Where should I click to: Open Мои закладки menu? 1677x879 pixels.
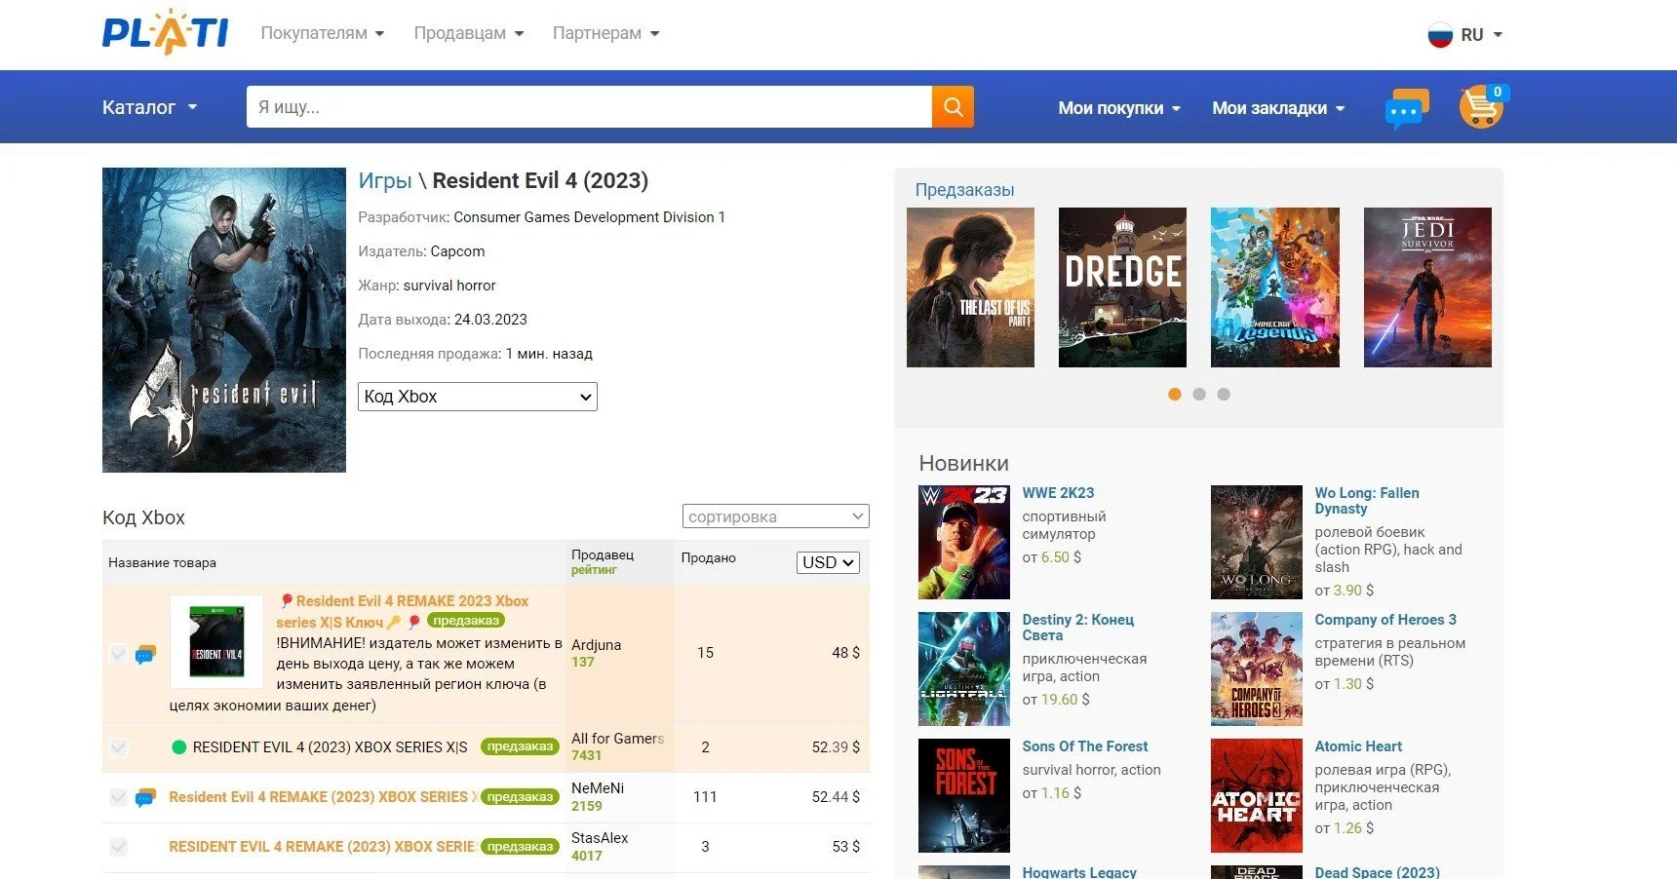tap(1278, 108)
